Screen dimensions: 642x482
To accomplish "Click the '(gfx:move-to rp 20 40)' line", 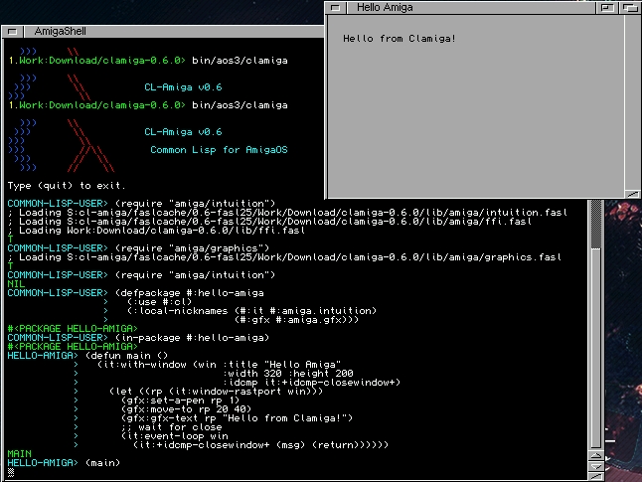I will click(x=186, y=409).
